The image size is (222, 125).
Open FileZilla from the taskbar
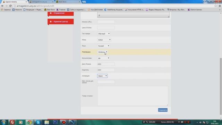click(12, 122)
